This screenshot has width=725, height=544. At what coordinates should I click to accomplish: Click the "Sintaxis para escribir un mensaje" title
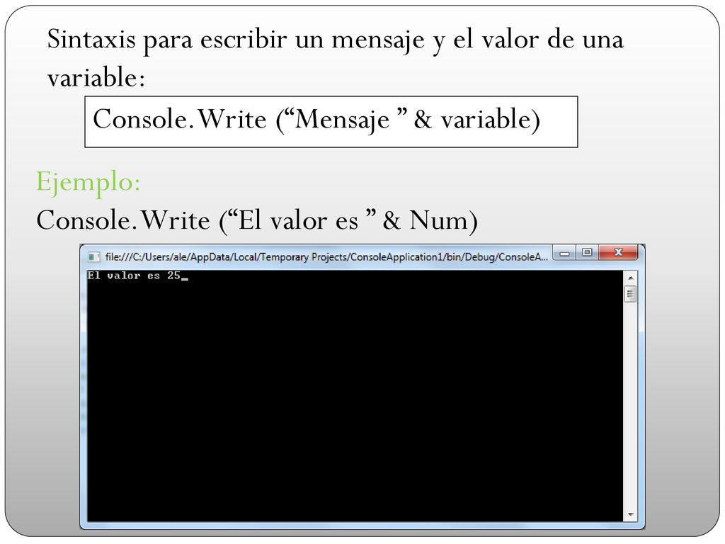(335, 58)
